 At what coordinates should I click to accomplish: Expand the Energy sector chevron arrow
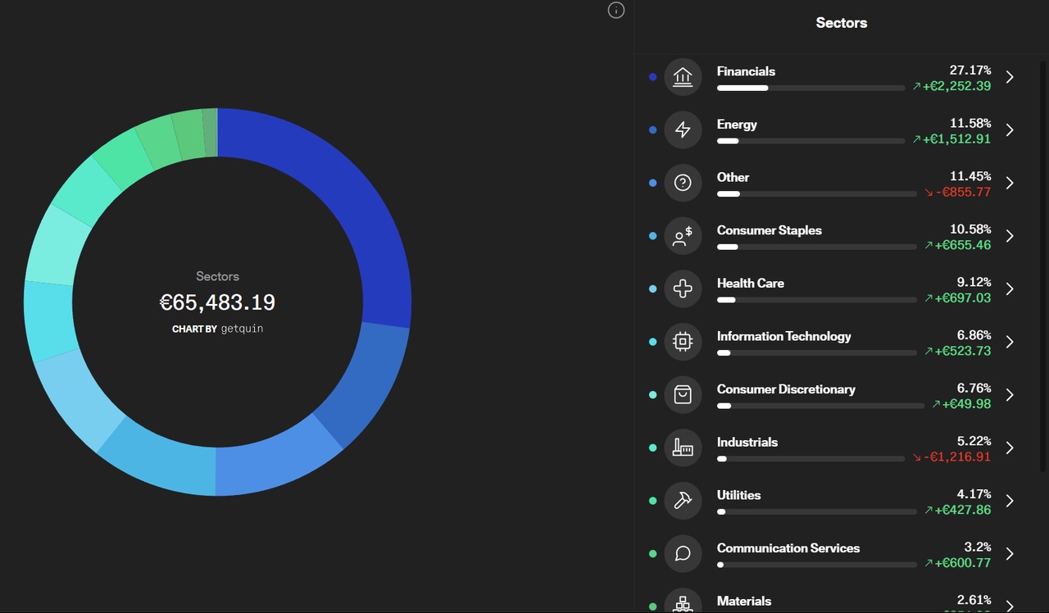(1010, 129)
